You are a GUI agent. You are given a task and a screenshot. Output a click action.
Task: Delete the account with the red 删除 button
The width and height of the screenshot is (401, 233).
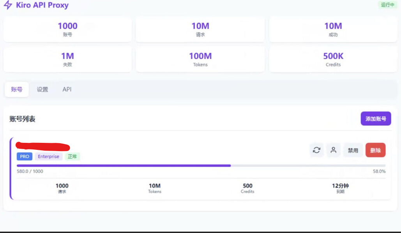[x=375, y=150]
